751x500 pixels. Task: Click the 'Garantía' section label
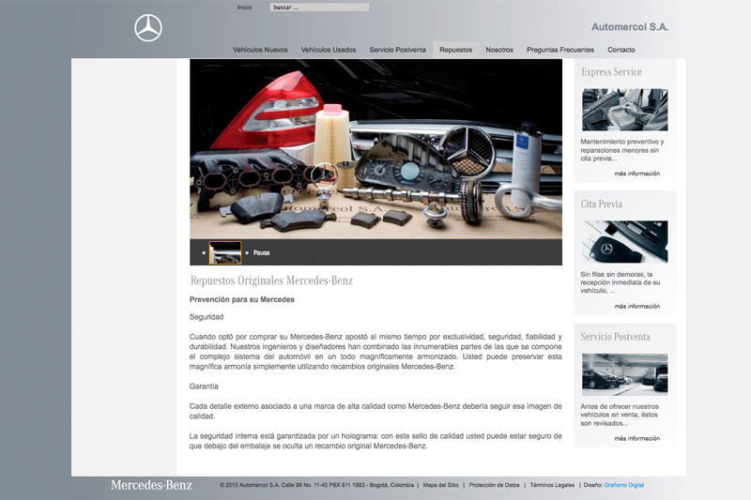(204, 386)
